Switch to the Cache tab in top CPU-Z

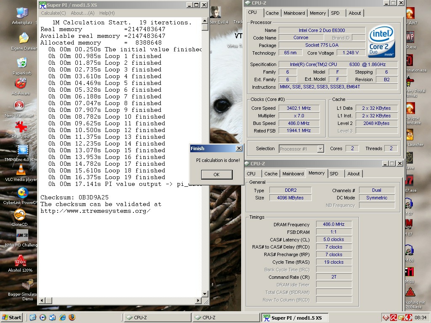272,13
